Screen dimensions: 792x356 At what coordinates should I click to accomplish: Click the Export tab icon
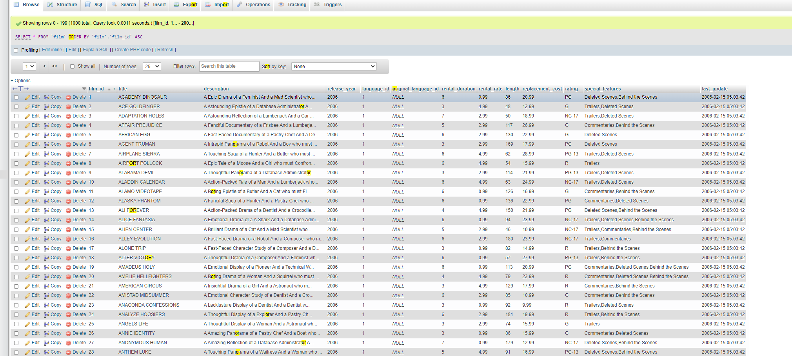click(x=176, y=5)
